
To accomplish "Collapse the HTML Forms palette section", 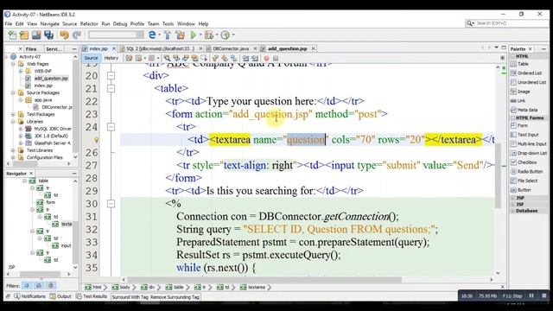I will coord(512,117).
